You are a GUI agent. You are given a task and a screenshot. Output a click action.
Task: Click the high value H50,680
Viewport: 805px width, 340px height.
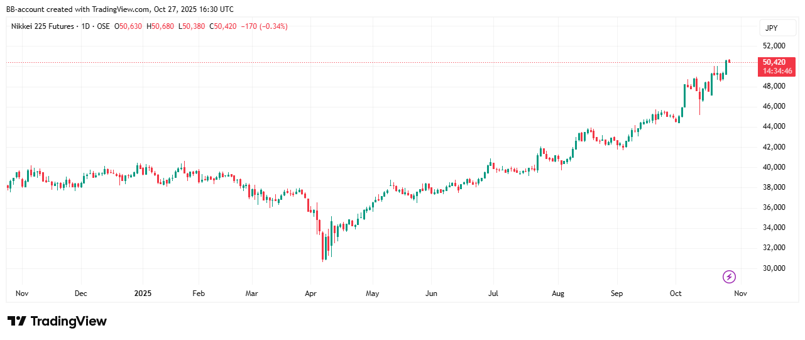pos(161,26)
